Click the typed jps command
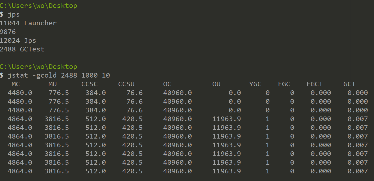 (x=14, y=14)
